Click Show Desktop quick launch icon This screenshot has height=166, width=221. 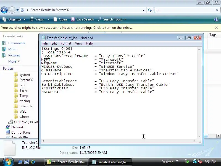click(x=20, y=162)
